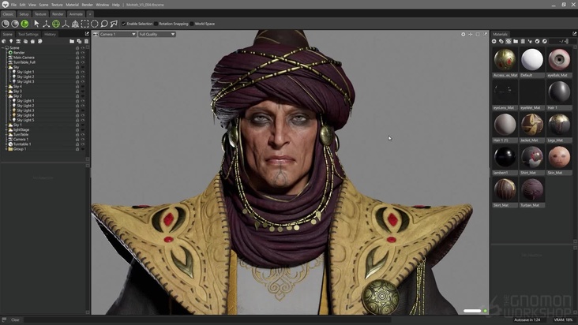Select Sky Light 5 in scene tree
The width and height of the screenshot is (578, 325).
(x=25, y=120)
